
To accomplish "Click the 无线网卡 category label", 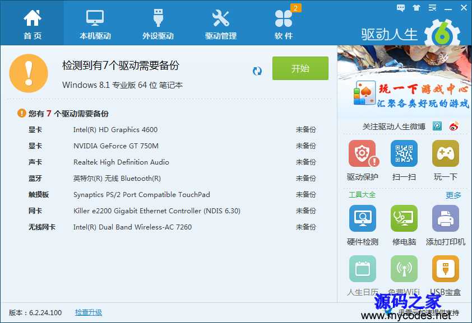I will click(42, 227).
